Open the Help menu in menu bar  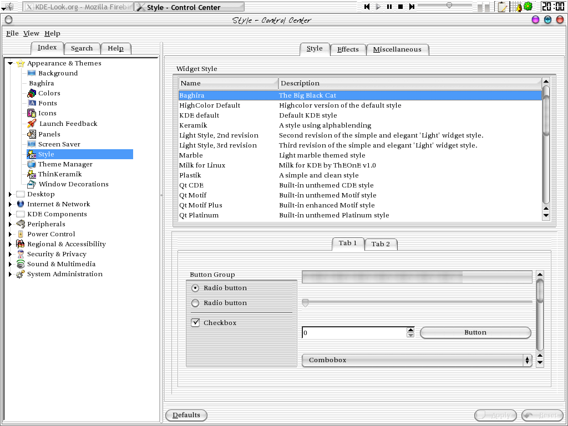click(x=52, y=33)
